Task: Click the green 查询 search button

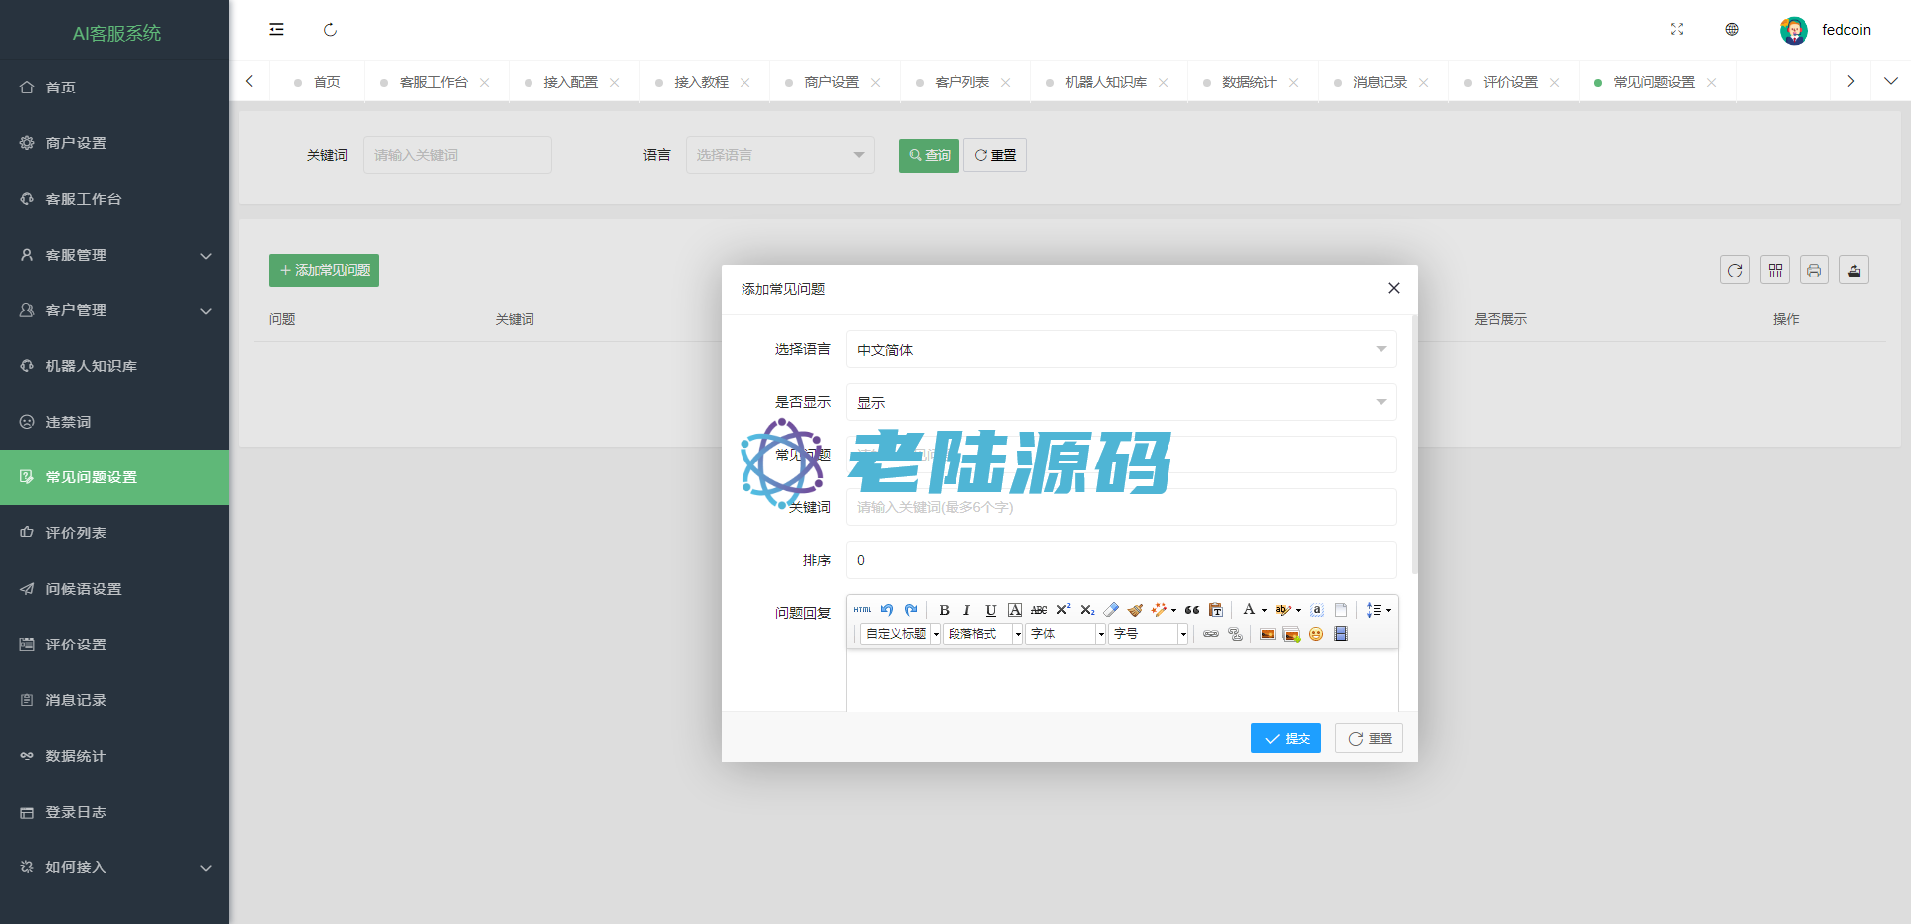Action: pos(929,155)
